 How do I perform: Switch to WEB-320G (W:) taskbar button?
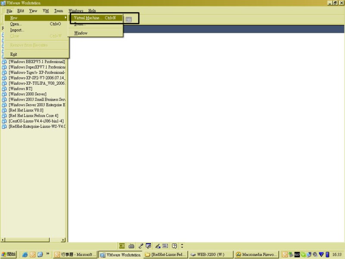coord(211,255)
